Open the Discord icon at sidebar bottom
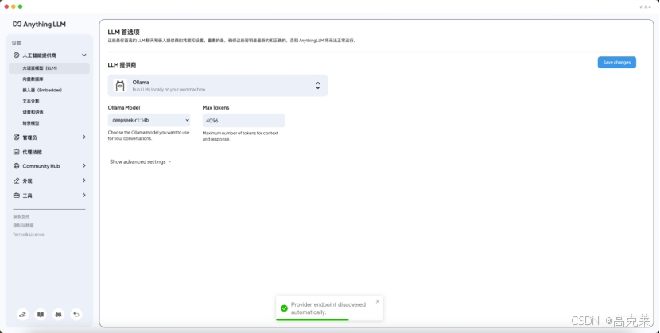This screenshot has width=660, height=333. click(x=58, y=314)
